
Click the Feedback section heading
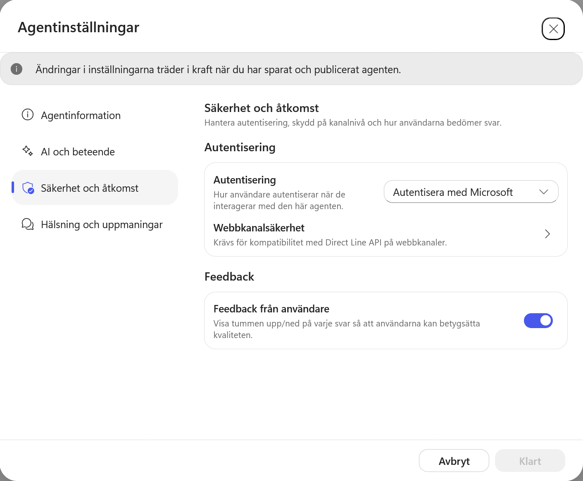pos(229,276)
